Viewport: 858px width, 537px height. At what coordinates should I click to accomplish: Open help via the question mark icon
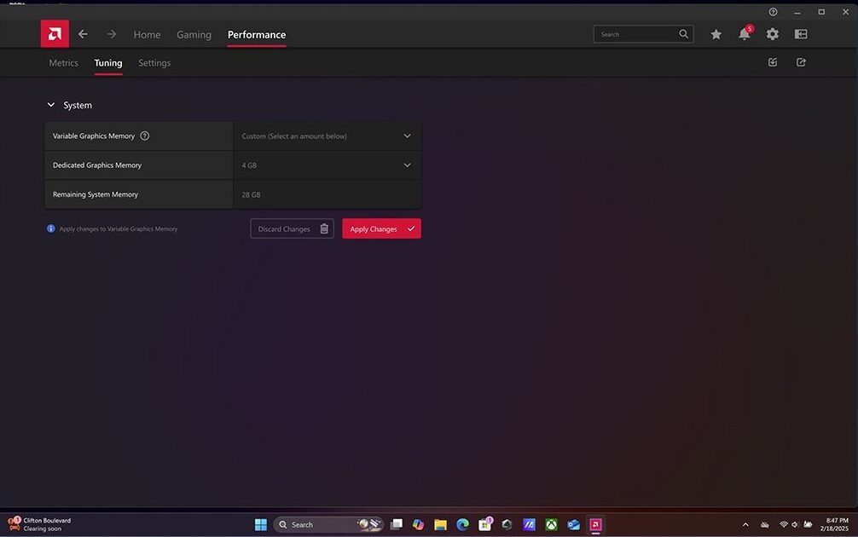coord(773,12)
